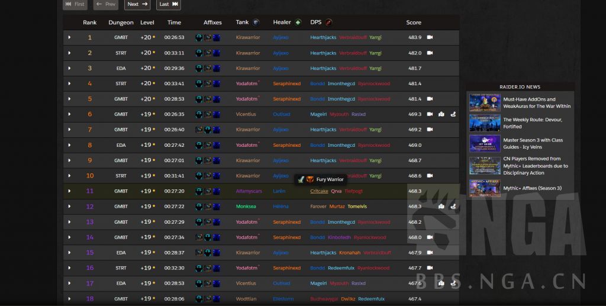Open the route map icon on rank 6 row
This screenshot has width=606, height=306.
click(x=441, y=114)
